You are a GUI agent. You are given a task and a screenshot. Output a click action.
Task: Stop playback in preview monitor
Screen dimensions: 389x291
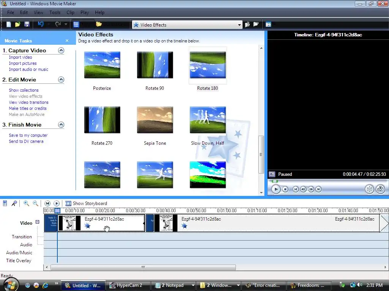pyautogui.click(x=285, y=189)
